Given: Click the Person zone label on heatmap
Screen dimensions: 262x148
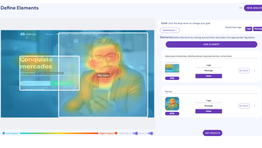Looking at the screenshot, I should pyautogui.click(x=103, y=75).
